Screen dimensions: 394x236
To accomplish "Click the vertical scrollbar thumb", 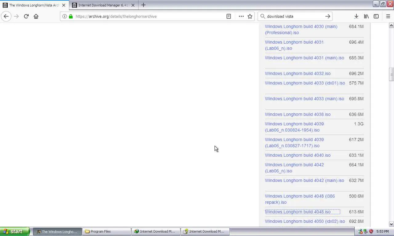I will pyautogui.click(x=391, y=74).
